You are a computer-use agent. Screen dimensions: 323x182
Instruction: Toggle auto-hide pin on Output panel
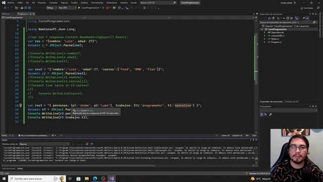pyautogui.click(x=253, y=140)
